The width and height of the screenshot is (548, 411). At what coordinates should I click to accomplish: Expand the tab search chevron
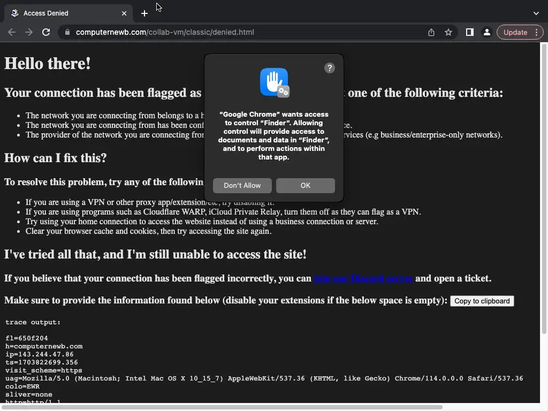(x=536, y=13)
